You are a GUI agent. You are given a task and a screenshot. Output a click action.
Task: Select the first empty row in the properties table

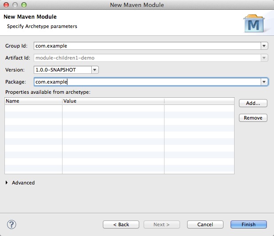click(119, 108)
